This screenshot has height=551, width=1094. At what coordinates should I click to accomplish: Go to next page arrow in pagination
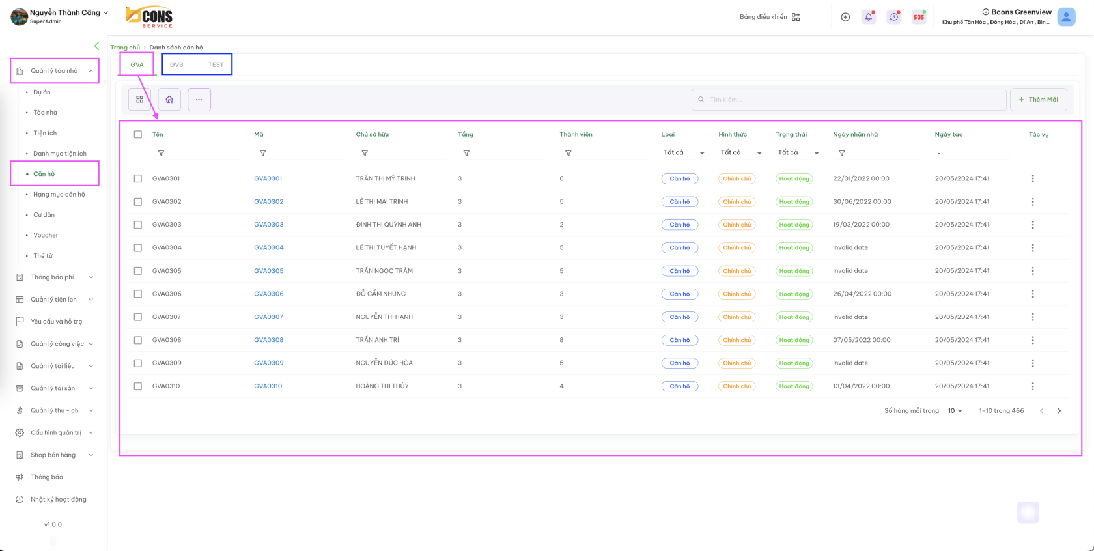[1059, 411]
